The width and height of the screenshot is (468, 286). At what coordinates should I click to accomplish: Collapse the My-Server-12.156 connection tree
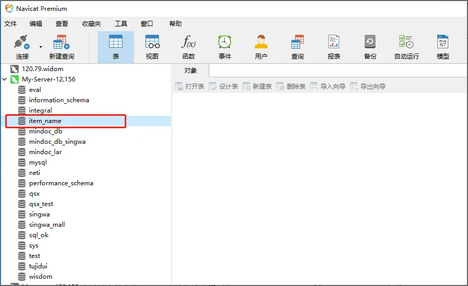click(5, 79)
